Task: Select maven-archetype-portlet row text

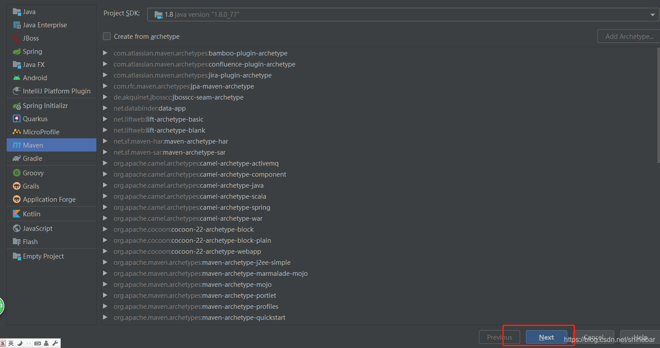Action: coord(195,296)
